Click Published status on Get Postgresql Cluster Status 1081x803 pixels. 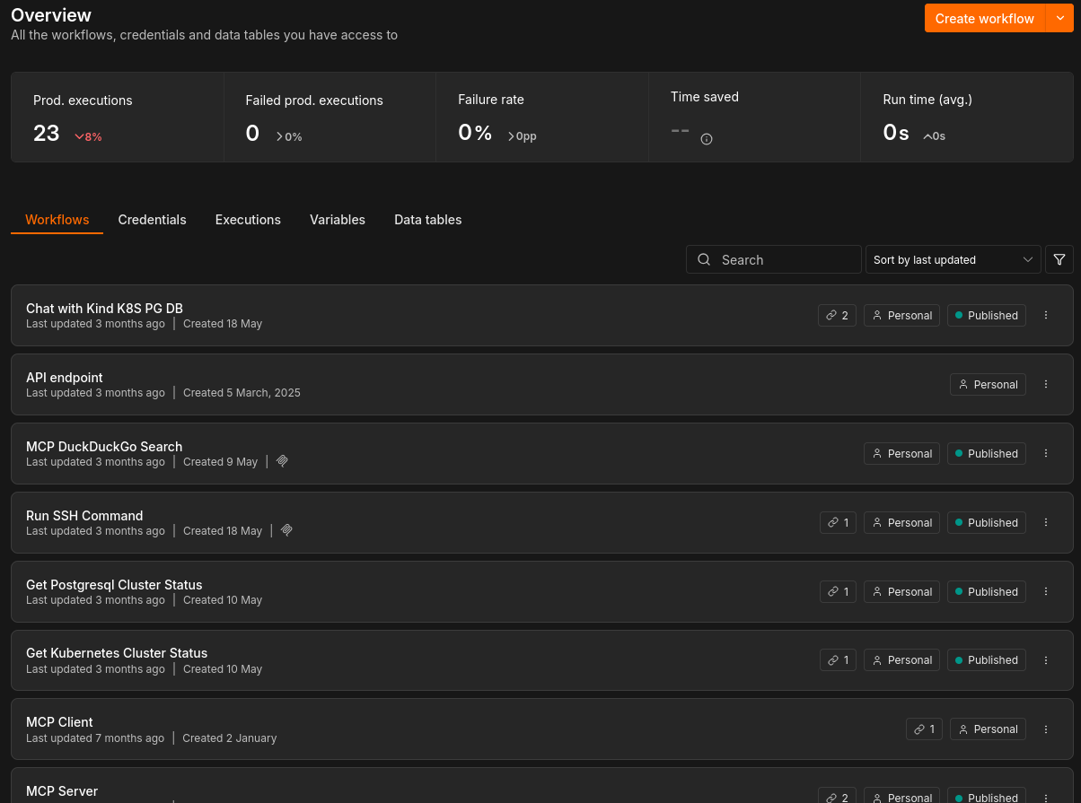pos(986,591)
